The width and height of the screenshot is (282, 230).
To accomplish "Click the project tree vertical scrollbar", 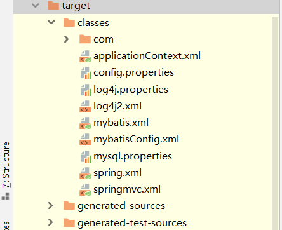I will click(276, 123).
